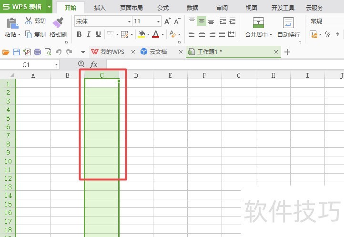The width and height of the screenshot is (344, 237).
Task: Click the zoom magnifier beside the formula bar
Action: (81, 64)
